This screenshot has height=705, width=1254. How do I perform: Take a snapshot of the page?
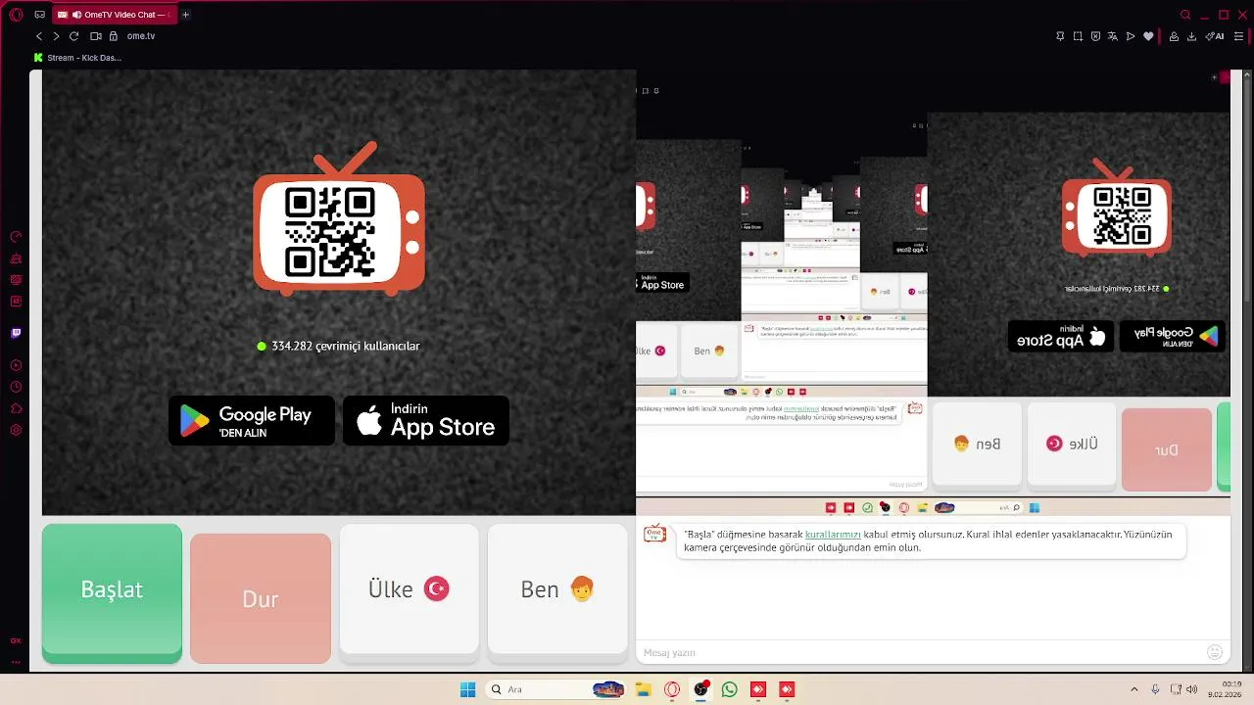tap(1078, 36)
